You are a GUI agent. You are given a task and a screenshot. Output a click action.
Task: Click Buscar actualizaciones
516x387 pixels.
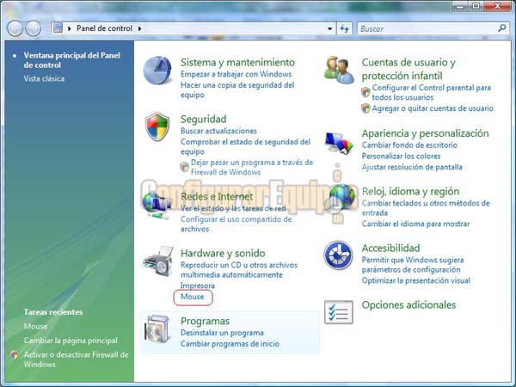click(x=218, y=131)
